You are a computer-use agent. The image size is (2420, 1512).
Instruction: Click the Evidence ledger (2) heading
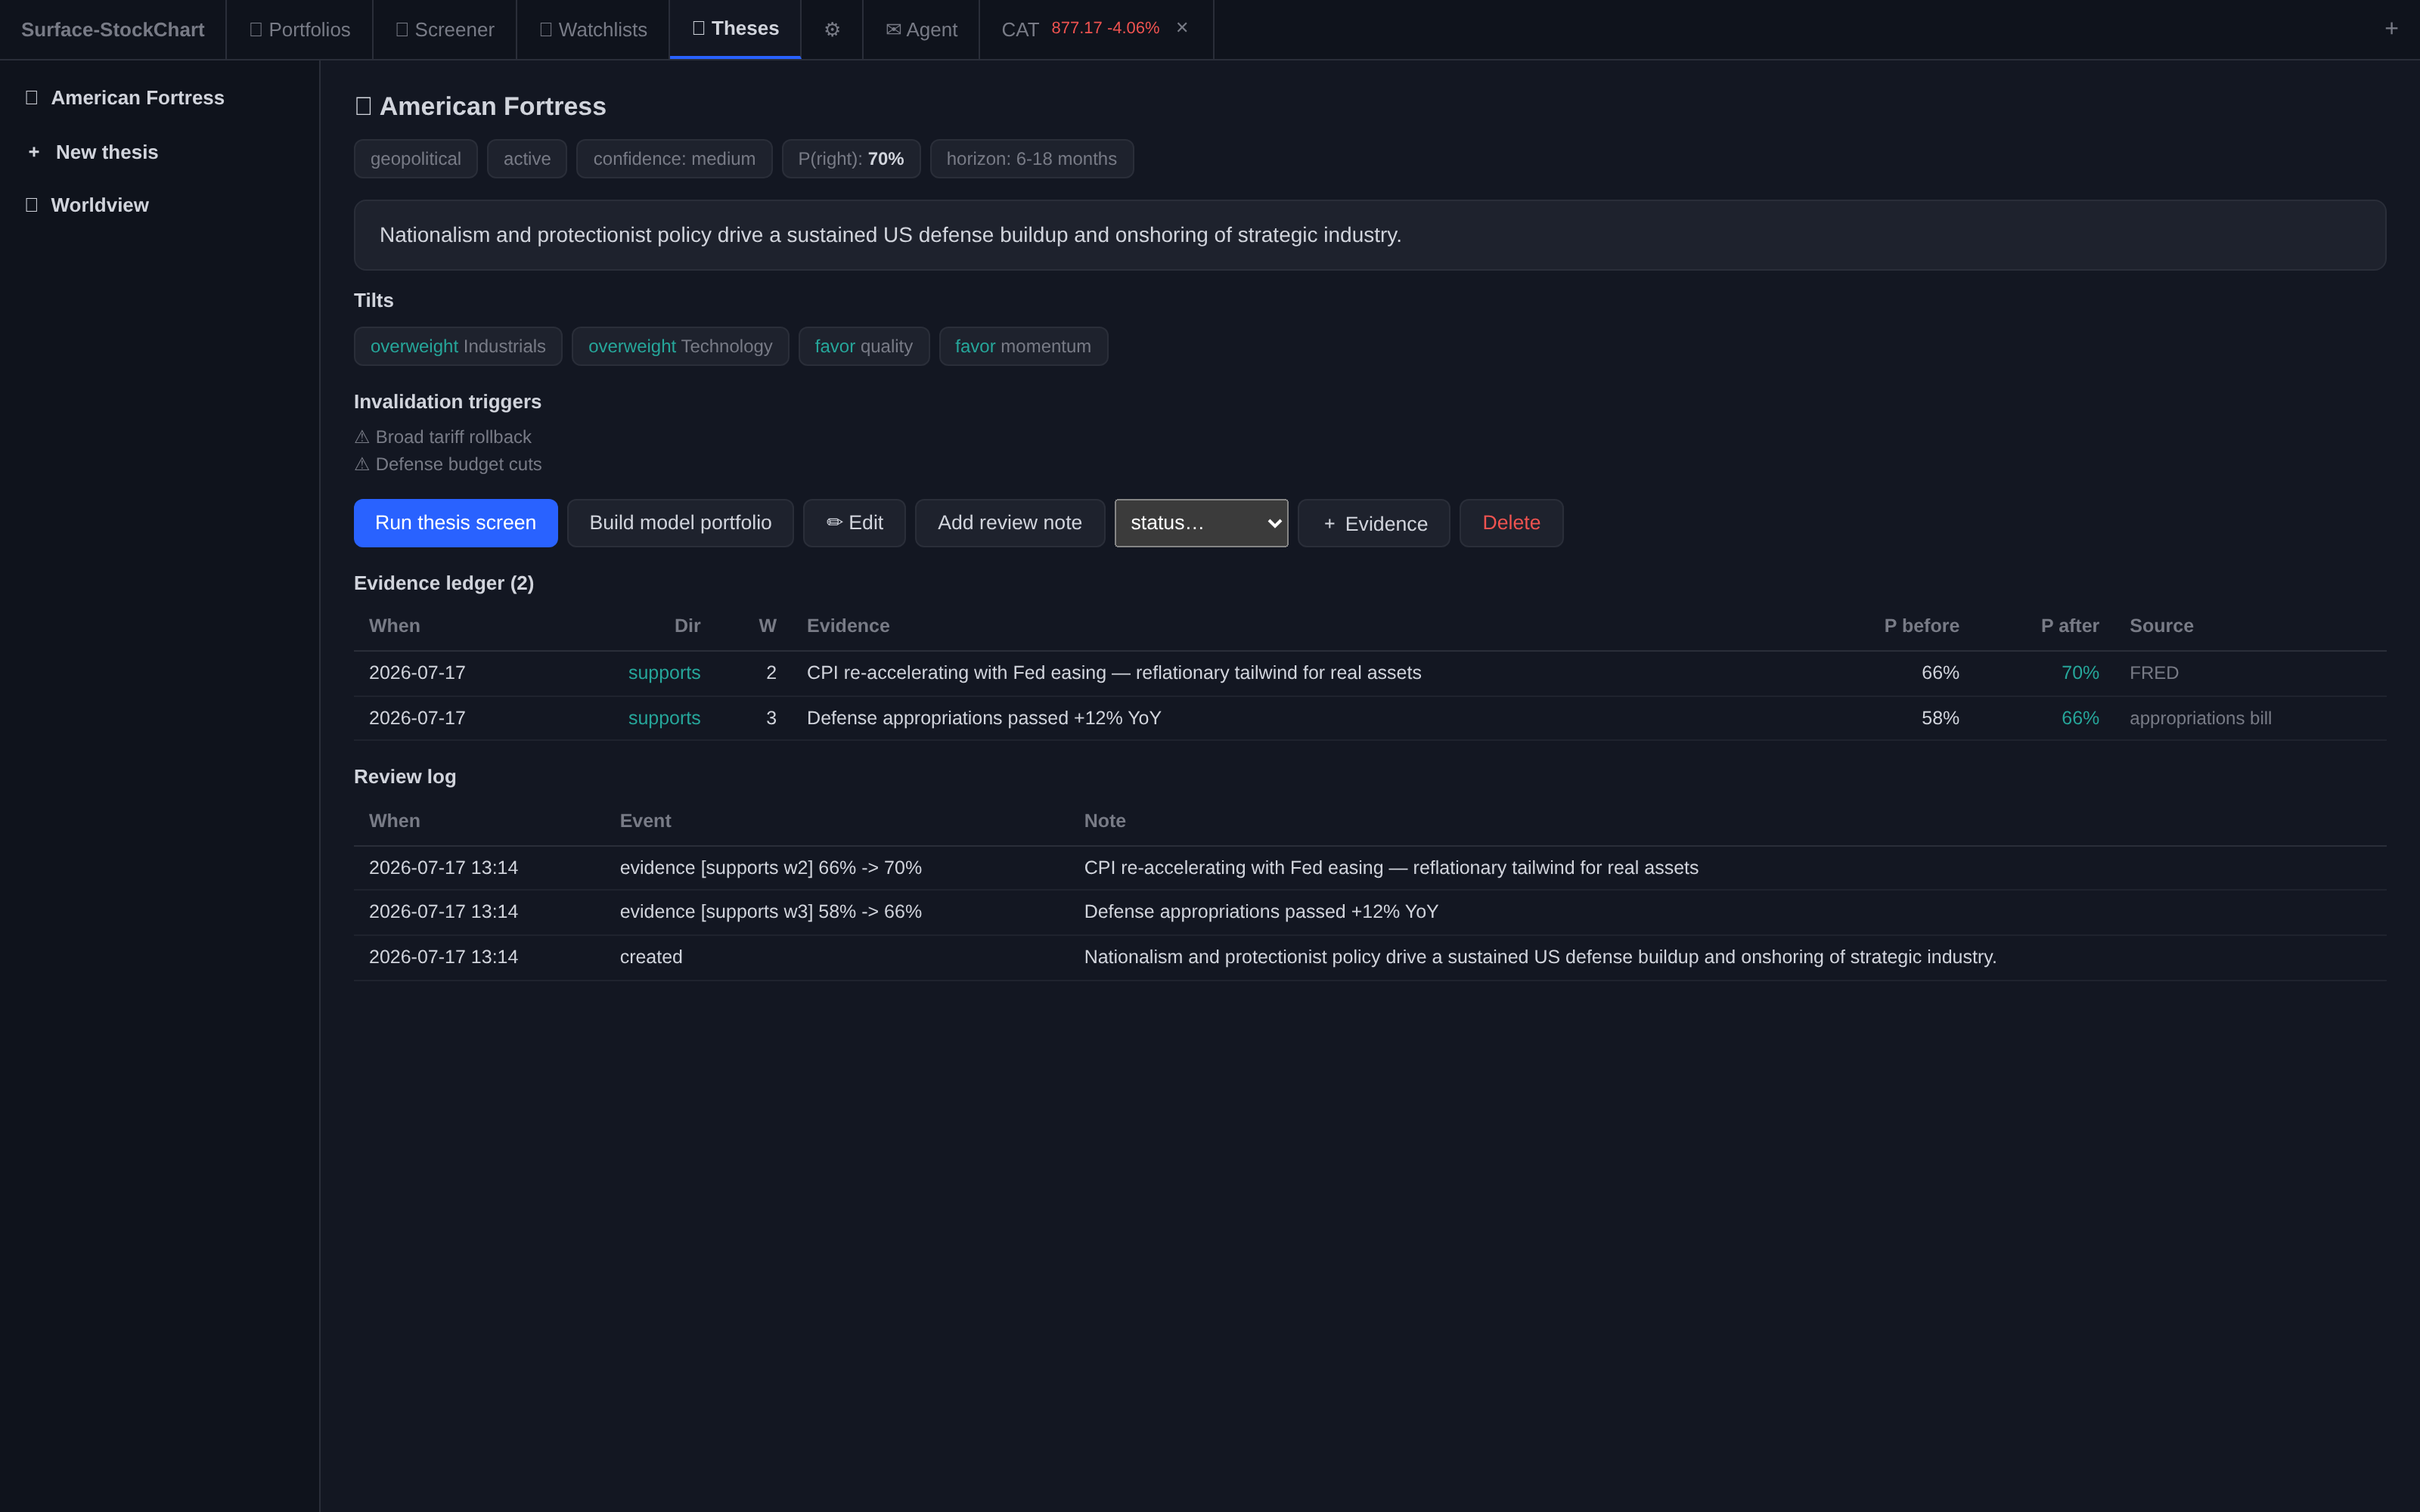(x=444, y=583)
